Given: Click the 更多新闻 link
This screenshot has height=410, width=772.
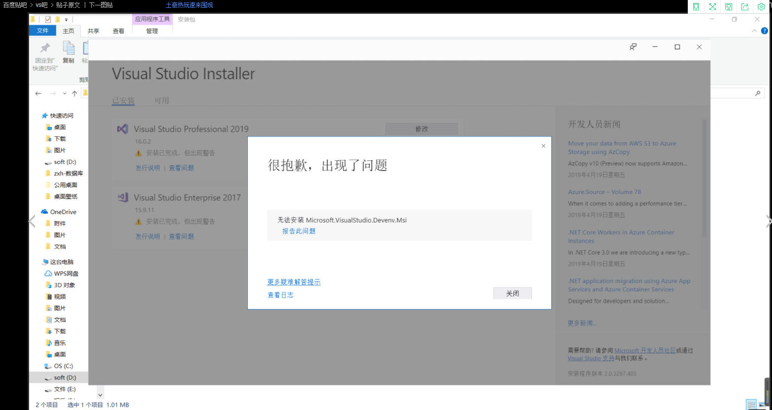Looking at the screenshot, I should click(582, 323).
